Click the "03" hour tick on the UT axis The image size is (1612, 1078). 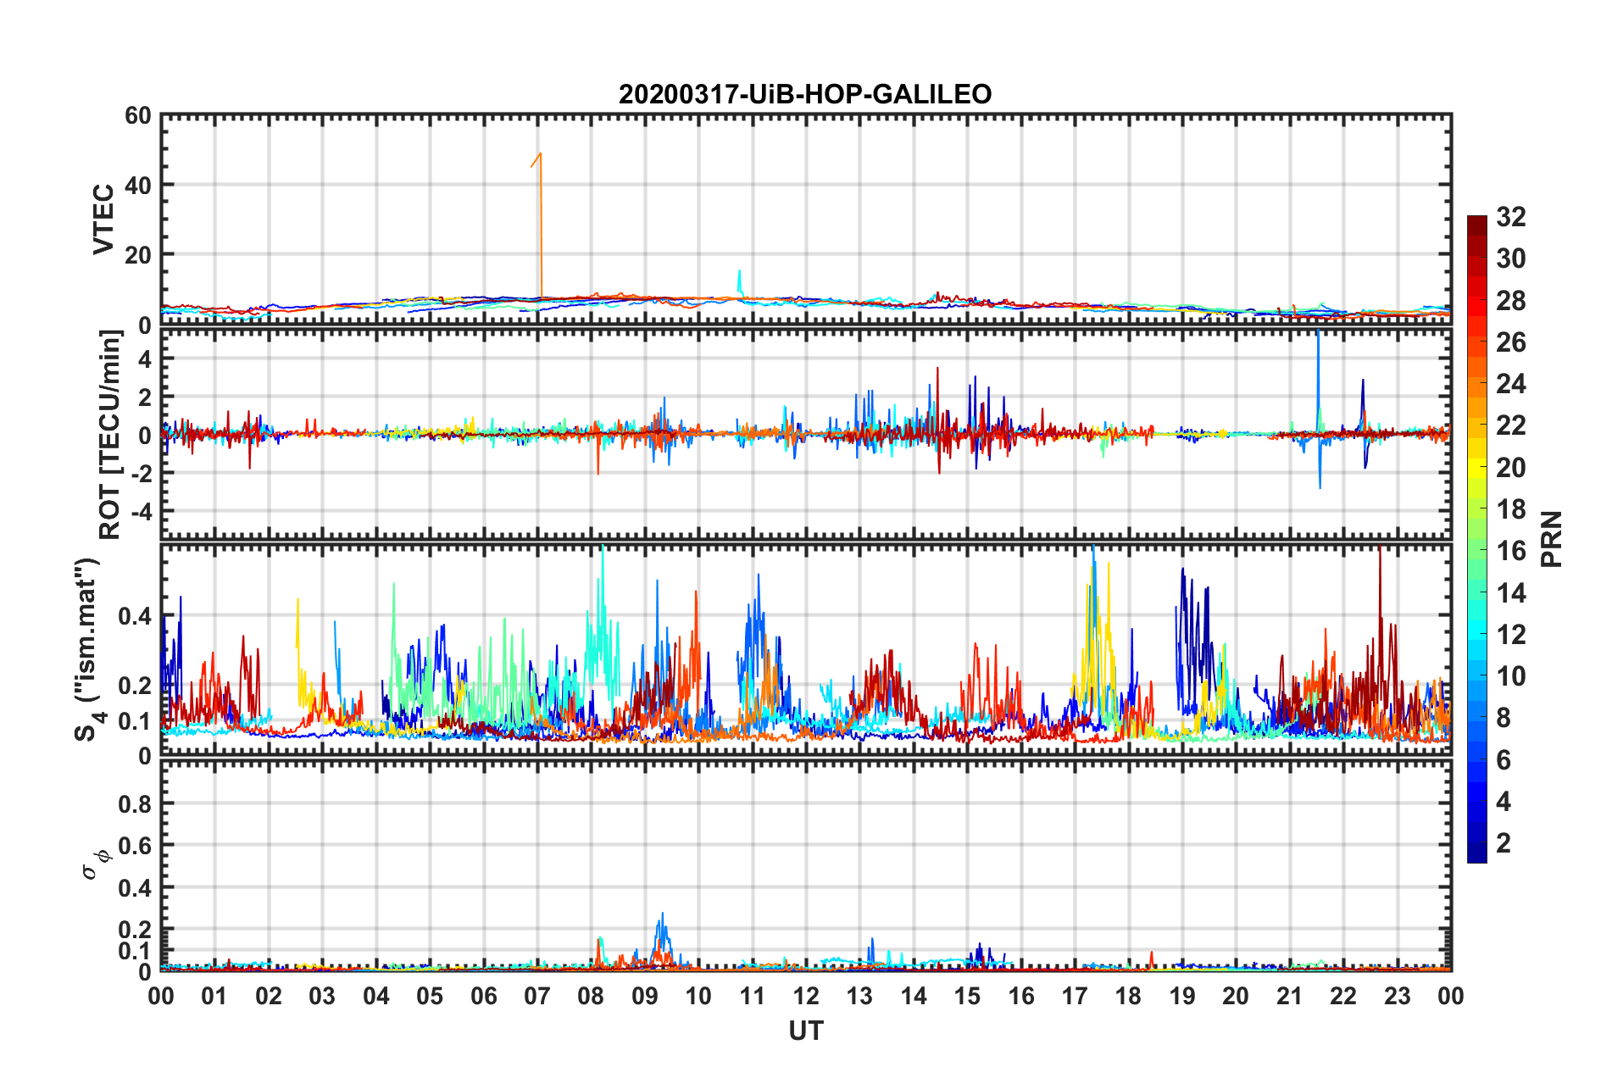pos(322,996)
